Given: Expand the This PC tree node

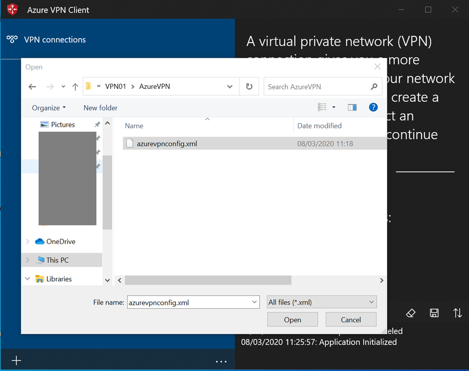Looking at the screenshot, I should tap(28, 260).
